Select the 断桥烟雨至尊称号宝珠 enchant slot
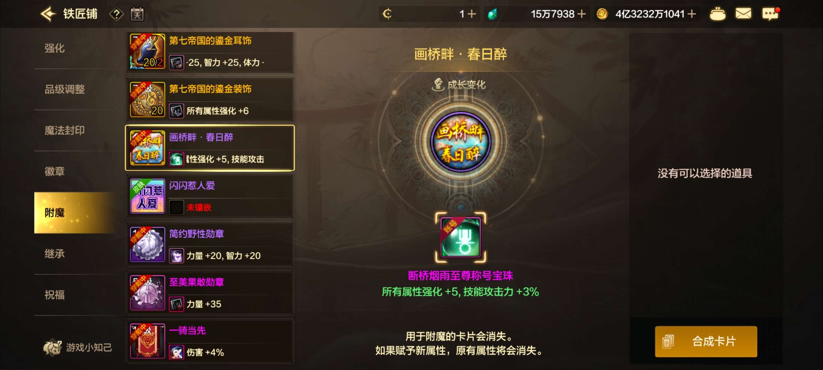 (461, 237)
